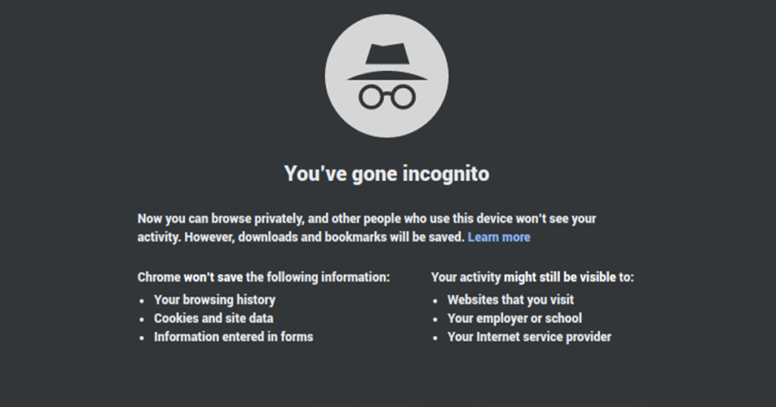Open the Learn more link
Image resolution: width=776 pixels, height=407 pixels.
(x=499, y=238)
